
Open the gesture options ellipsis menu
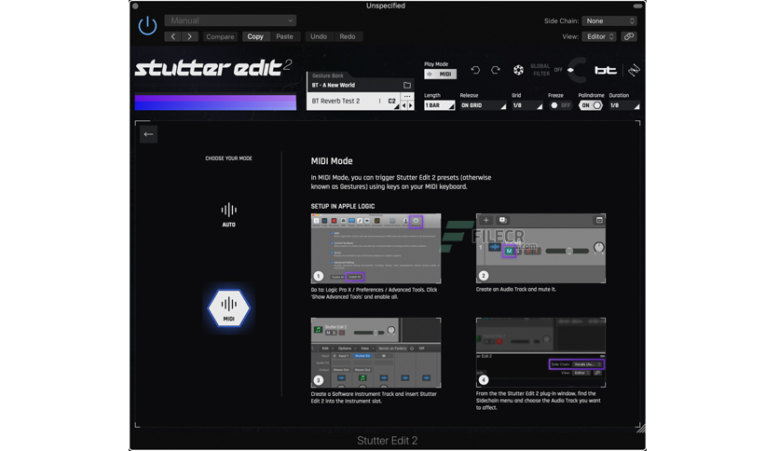407,96
